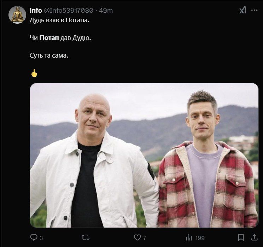Click the reply count number 3

[x=41, y=238]
